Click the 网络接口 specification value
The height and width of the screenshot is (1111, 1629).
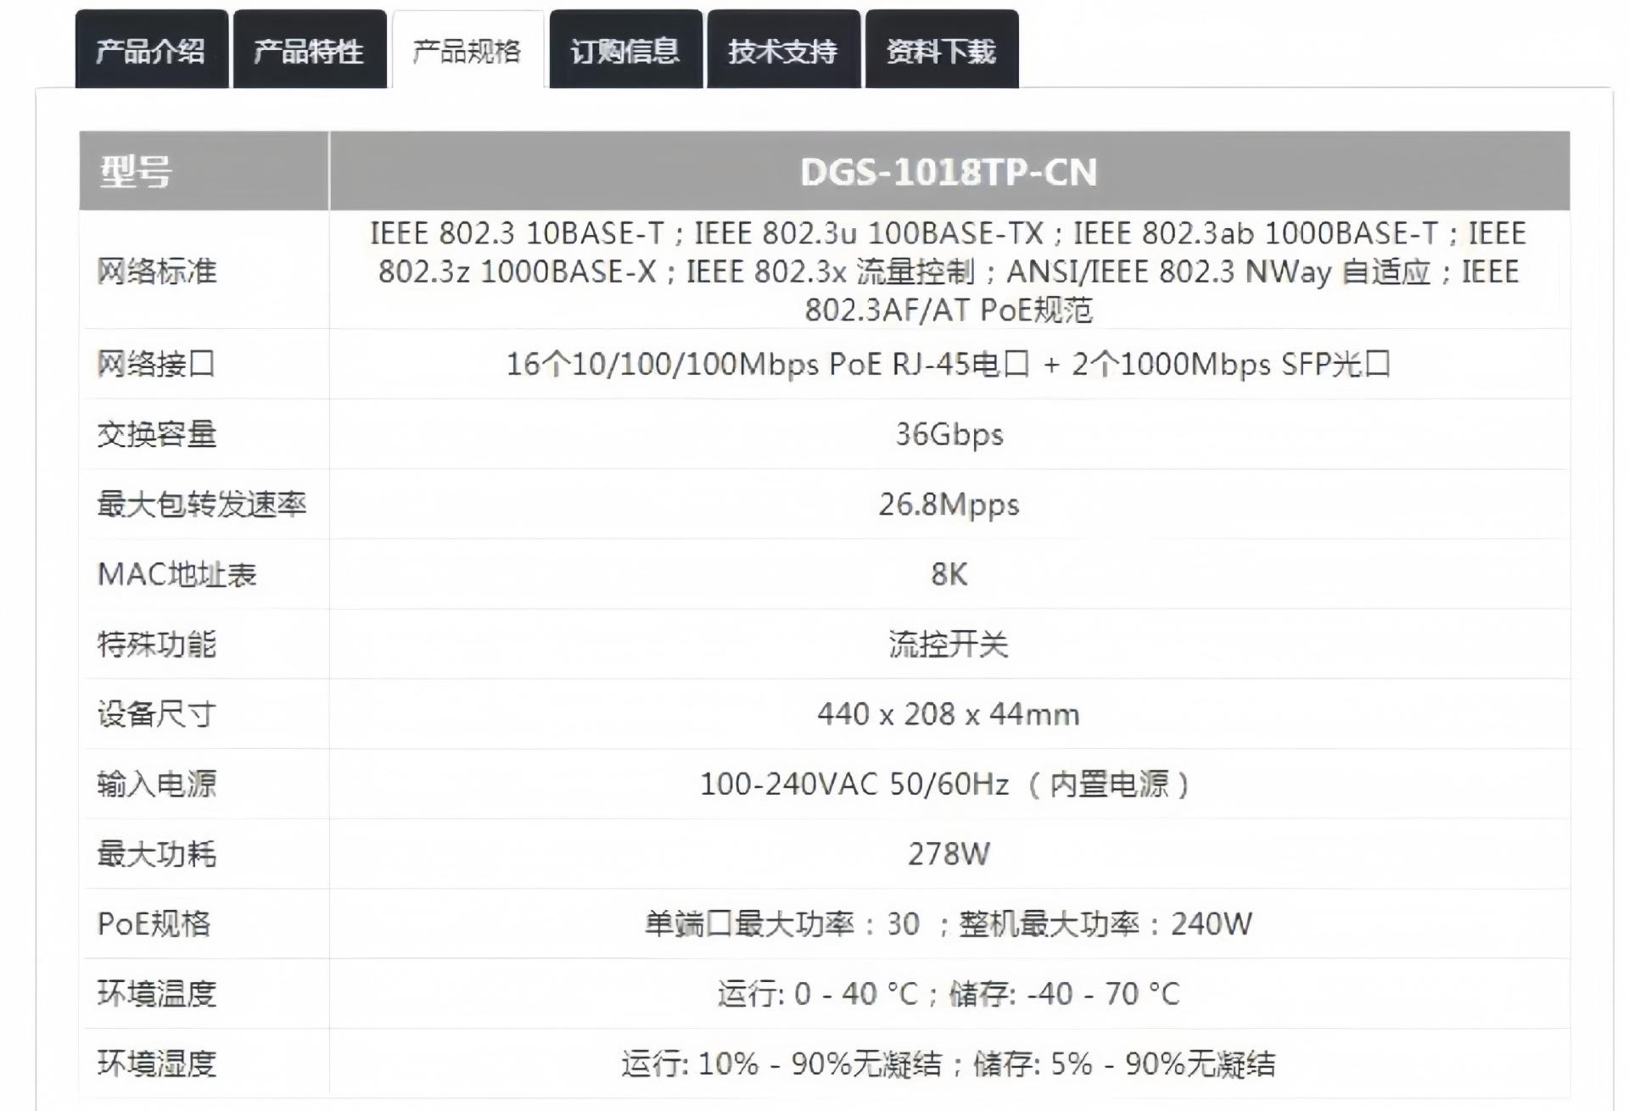pos(949,365)
